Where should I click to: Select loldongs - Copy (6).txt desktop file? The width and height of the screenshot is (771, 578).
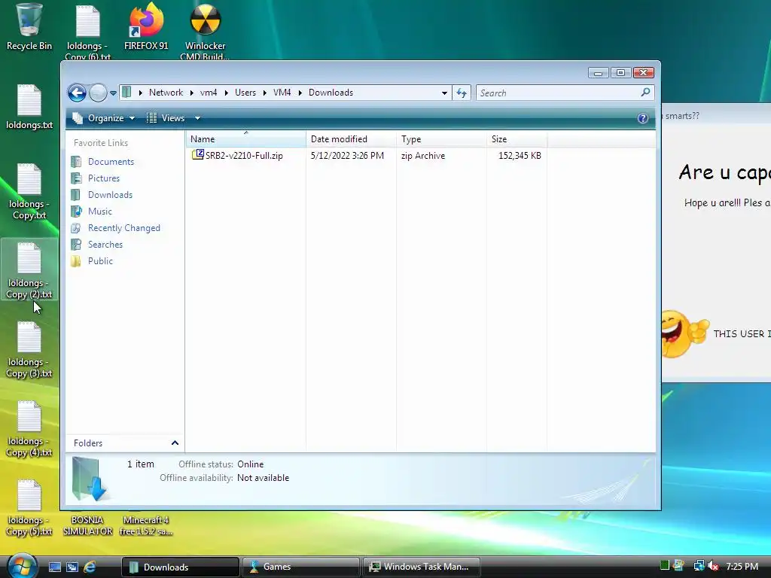point(88,32)
